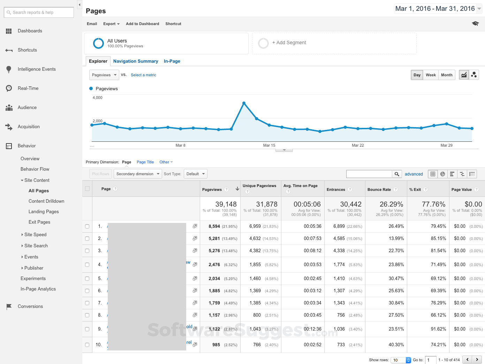Select the checkbox for the top page row
Screen dimensions: 485x364
point(87,226)
